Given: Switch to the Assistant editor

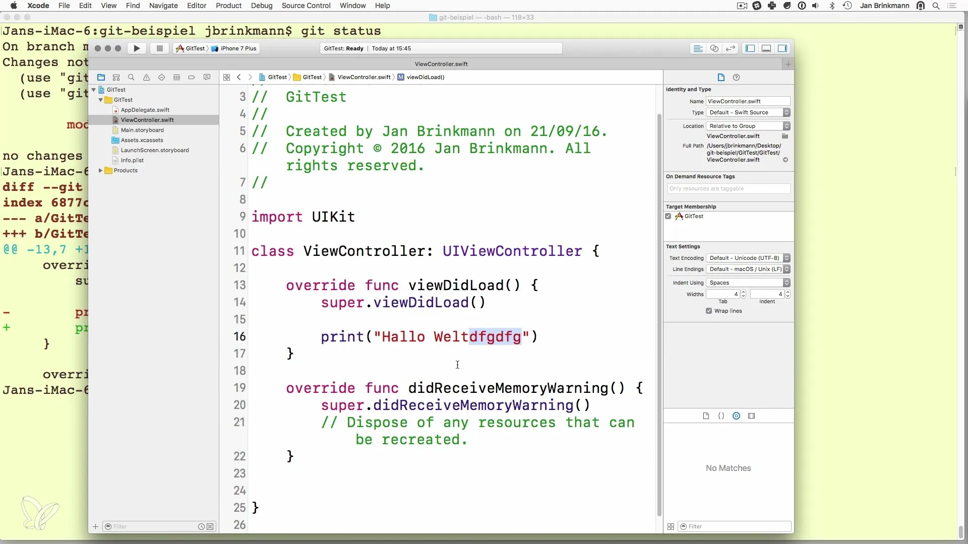Looking at the screenshot, I should click(714, 48).
